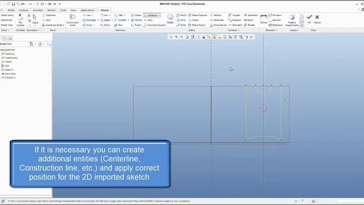The image size is (364, 205).
Task: Click the Perimeter dimension tool
Action: click(275, 15)
